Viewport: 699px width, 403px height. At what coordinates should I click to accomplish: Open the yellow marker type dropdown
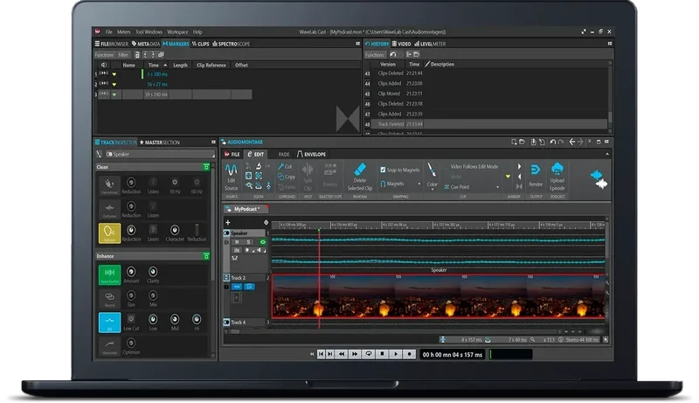[508, 177]
